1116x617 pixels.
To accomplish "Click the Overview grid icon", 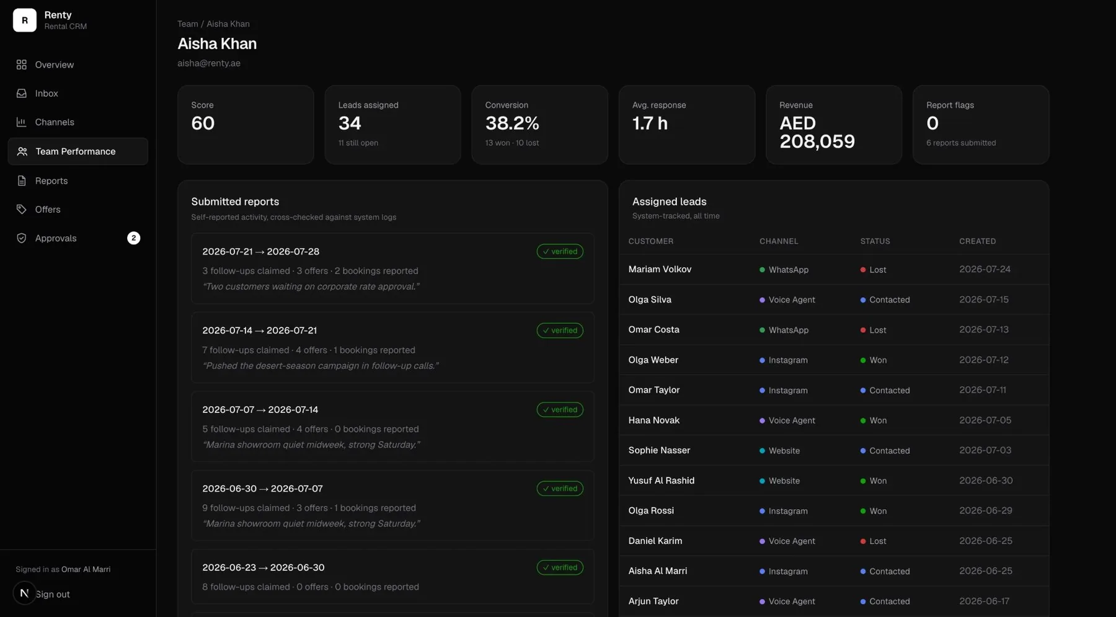I will 22,64.
